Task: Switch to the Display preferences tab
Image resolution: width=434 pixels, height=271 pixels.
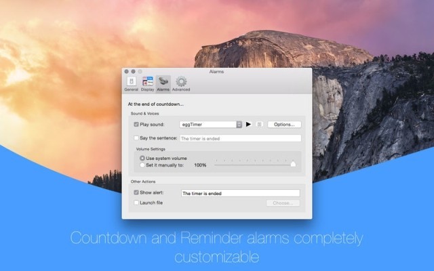Action: pyautogui.click(x=147, y=83)
